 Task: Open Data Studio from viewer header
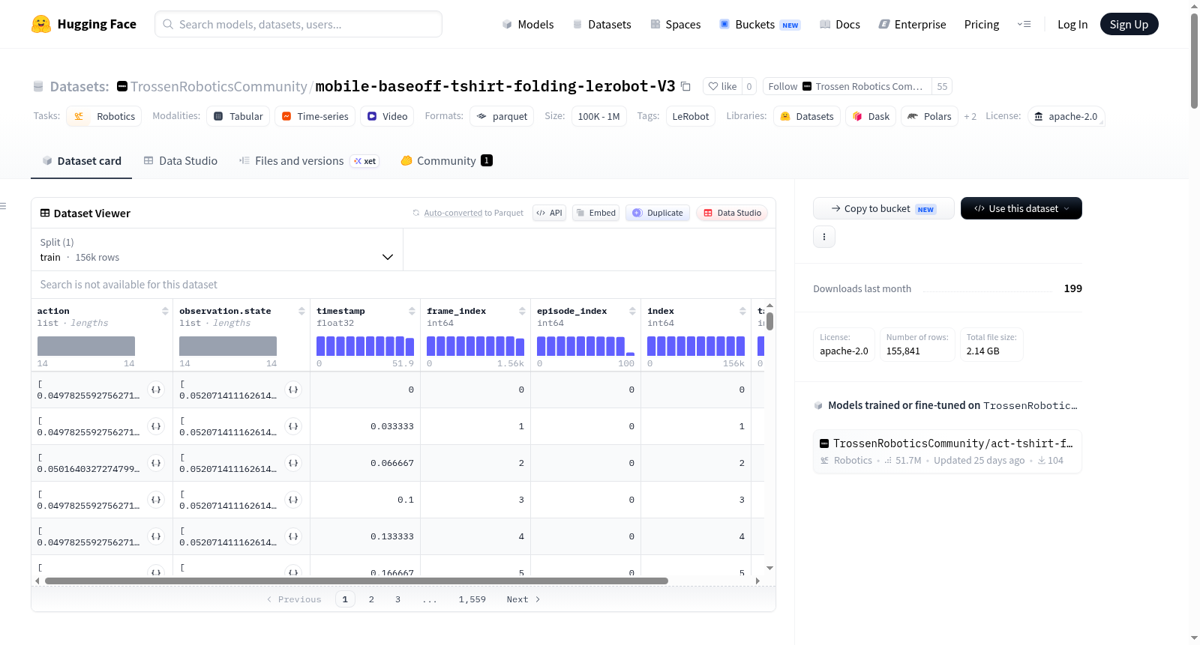[732, 213]
